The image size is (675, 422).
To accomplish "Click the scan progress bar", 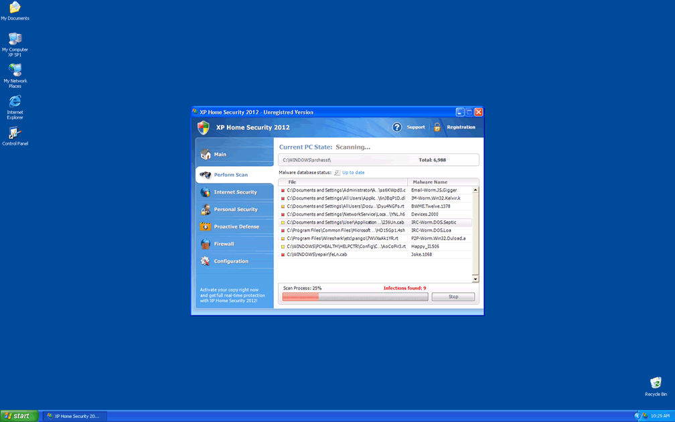I will coord(354,297).
